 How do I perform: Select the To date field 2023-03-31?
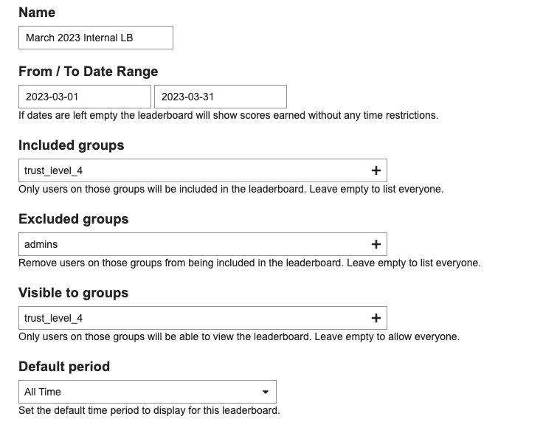tap(221, 97)
